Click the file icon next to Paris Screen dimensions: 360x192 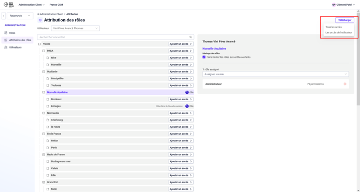(x=48, y=148)
